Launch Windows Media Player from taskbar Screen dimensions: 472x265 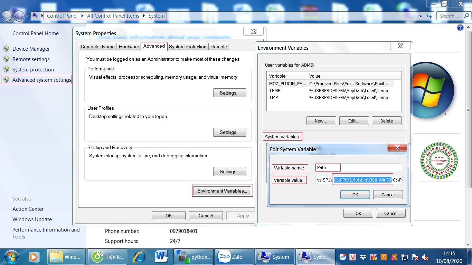tap(34, 257)
